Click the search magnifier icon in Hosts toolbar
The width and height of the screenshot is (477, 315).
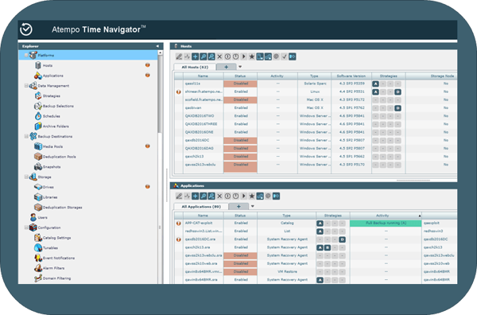tap(204, 56)
